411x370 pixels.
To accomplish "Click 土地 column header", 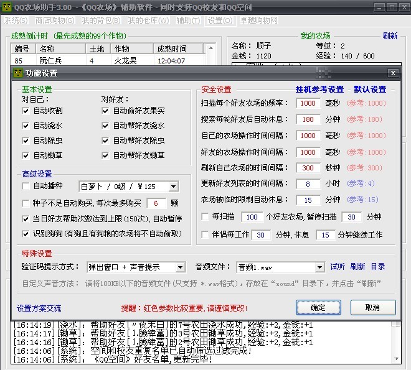I will pos(98,49).
